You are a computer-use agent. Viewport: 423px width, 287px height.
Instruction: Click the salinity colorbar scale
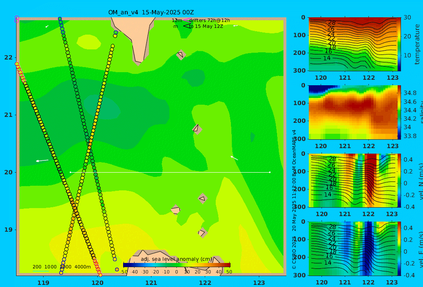coord(399,112)
